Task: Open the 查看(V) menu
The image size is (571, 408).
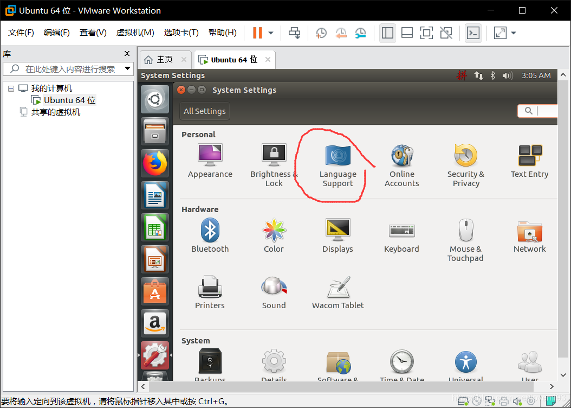Action: [93, 33]
